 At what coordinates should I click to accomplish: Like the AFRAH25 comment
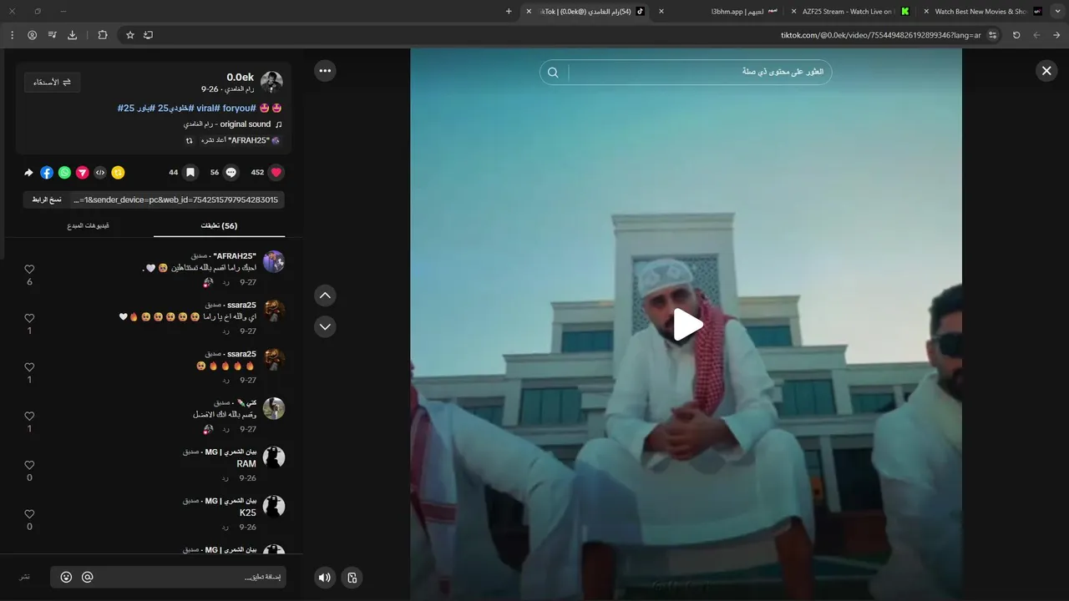29,270
